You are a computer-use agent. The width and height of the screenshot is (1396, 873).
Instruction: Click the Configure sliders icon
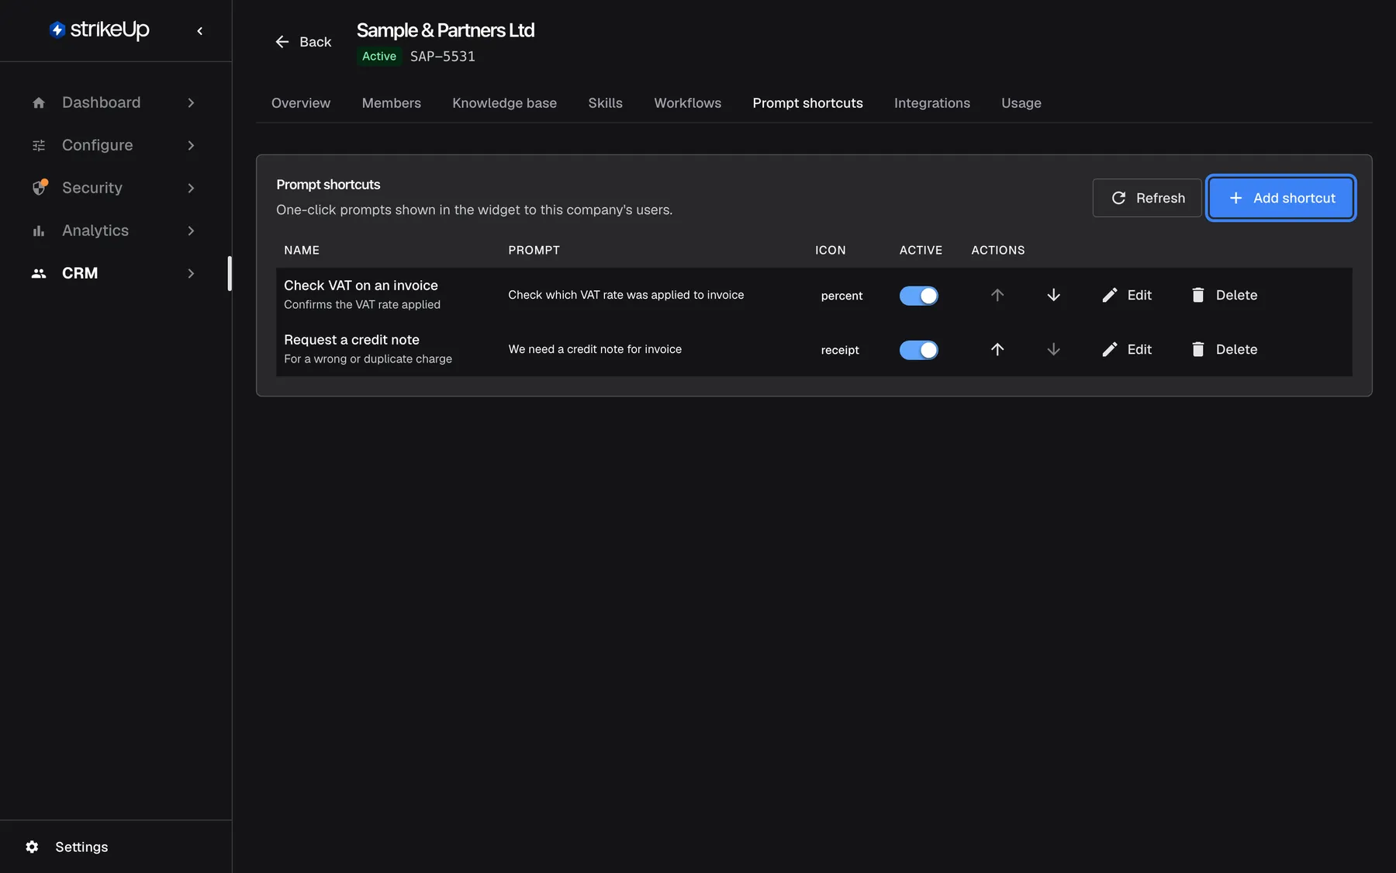(x=39, y=145)
